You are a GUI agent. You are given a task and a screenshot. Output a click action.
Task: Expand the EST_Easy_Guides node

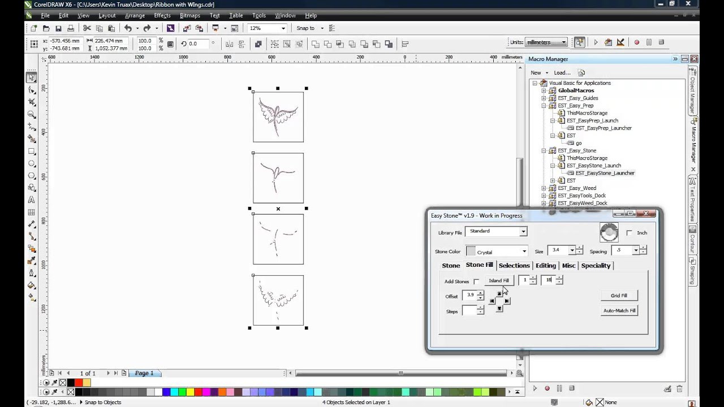click(x=544, y=98)
